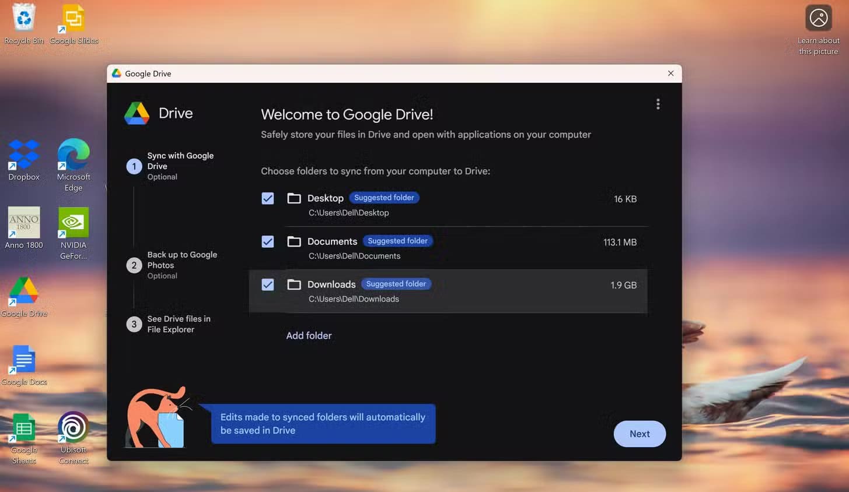Launch the Ubisoft Connect shortcut

(74, 428)
